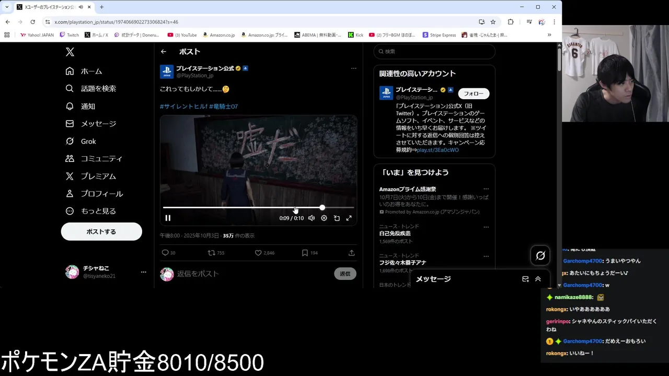Open site information icon in address bar
669x376 pixels.
[48, 22]
